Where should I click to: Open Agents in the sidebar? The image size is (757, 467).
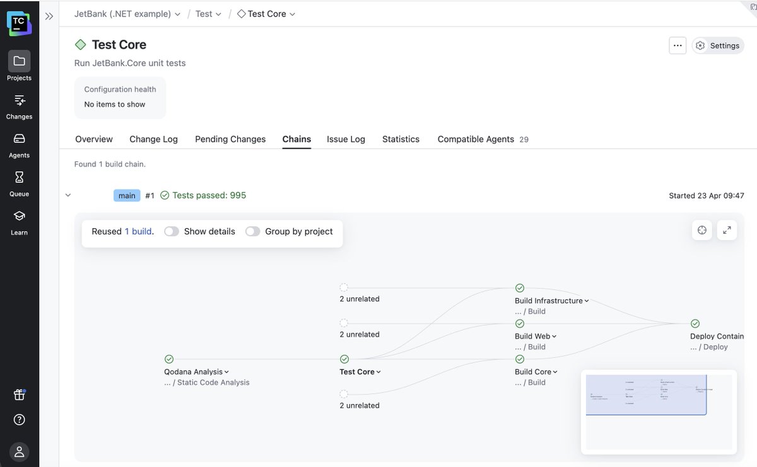(x=19, y=144)
